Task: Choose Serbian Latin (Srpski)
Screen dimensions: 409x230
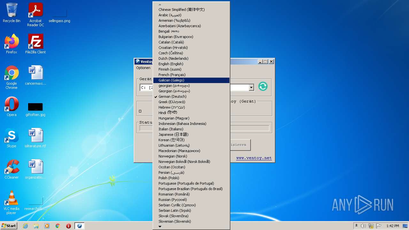Action: click(191, 211)
